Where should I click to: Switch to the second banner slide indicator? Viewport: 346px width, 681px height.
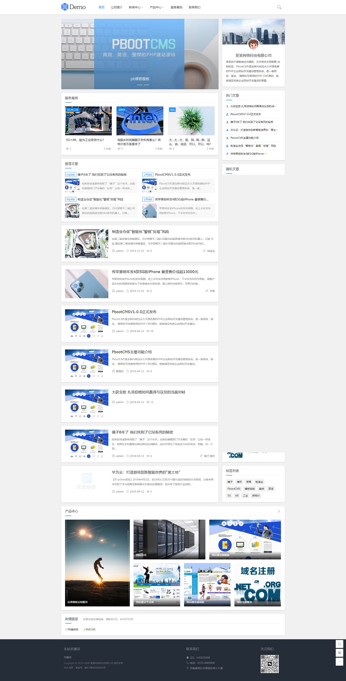click(140, 85)
